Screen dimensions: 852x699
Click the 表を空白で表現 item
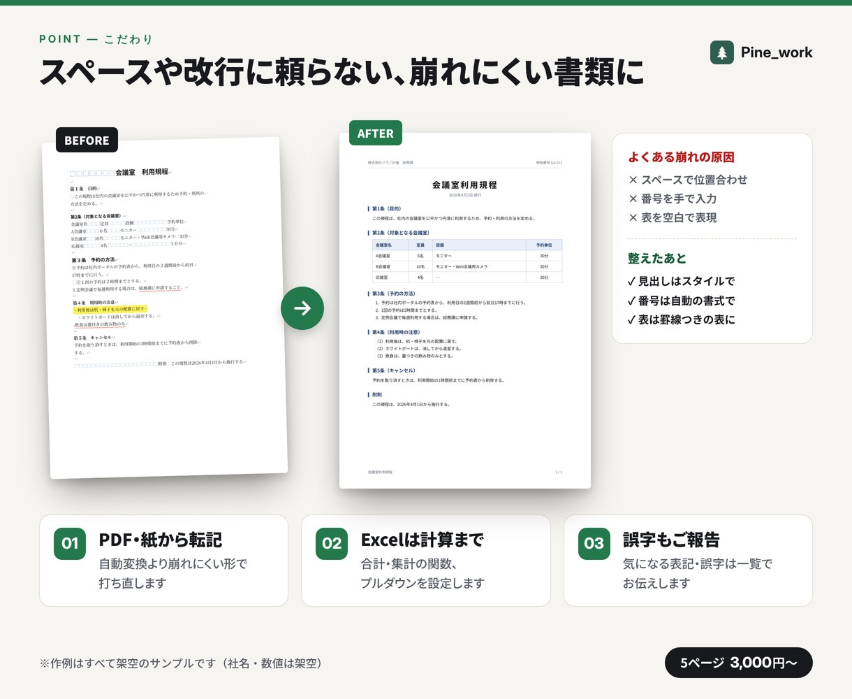coord(673,217)
